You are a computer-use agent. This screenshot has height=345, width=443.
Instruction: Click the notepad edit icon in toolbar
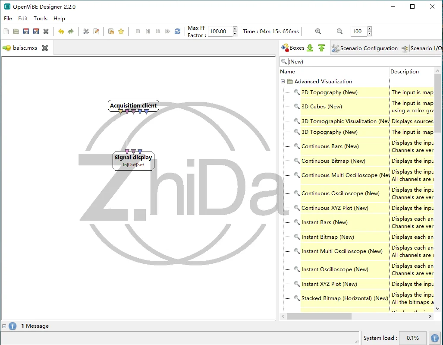click(x=96, y=32)
